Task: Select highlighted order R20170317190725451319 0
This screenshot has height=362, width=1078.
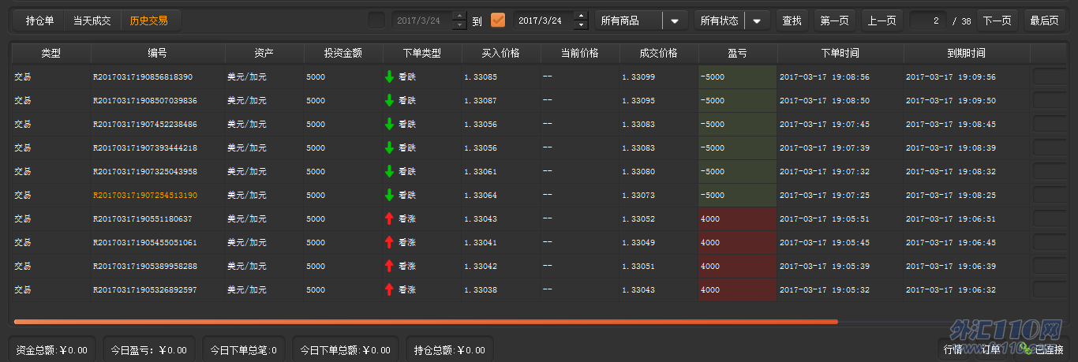Action: (145, 195)
